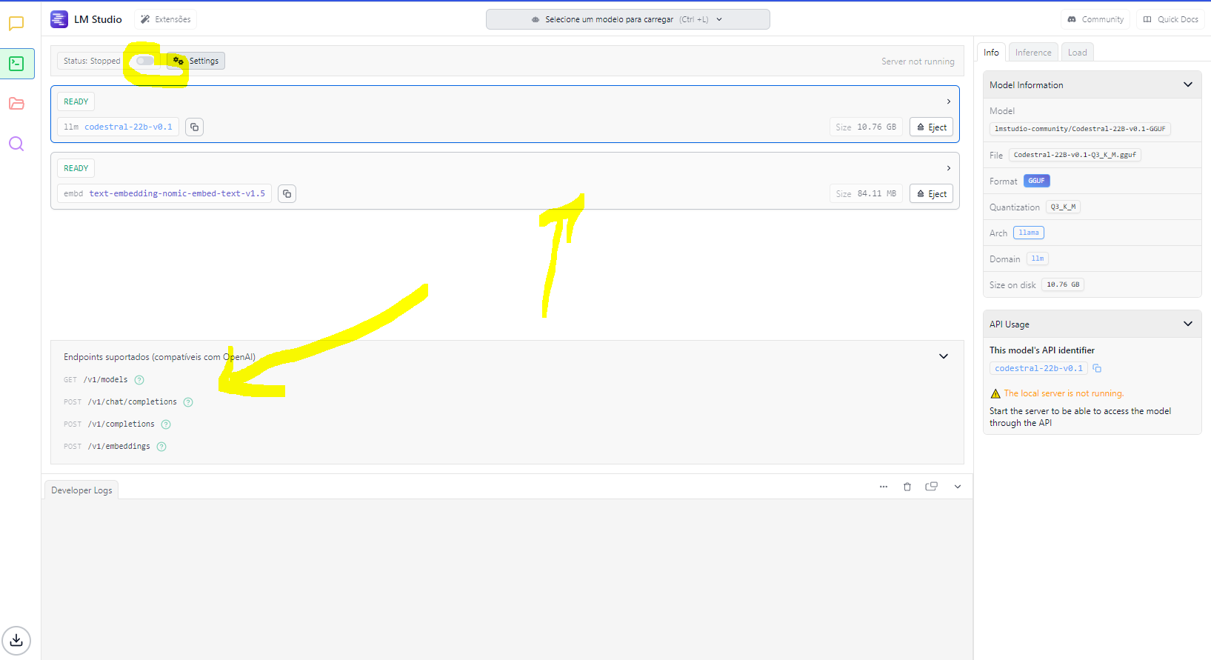Collapse Developer Logs panel chevron
Viewport: 1211px width, 660px height.
[x=958, y=487]
